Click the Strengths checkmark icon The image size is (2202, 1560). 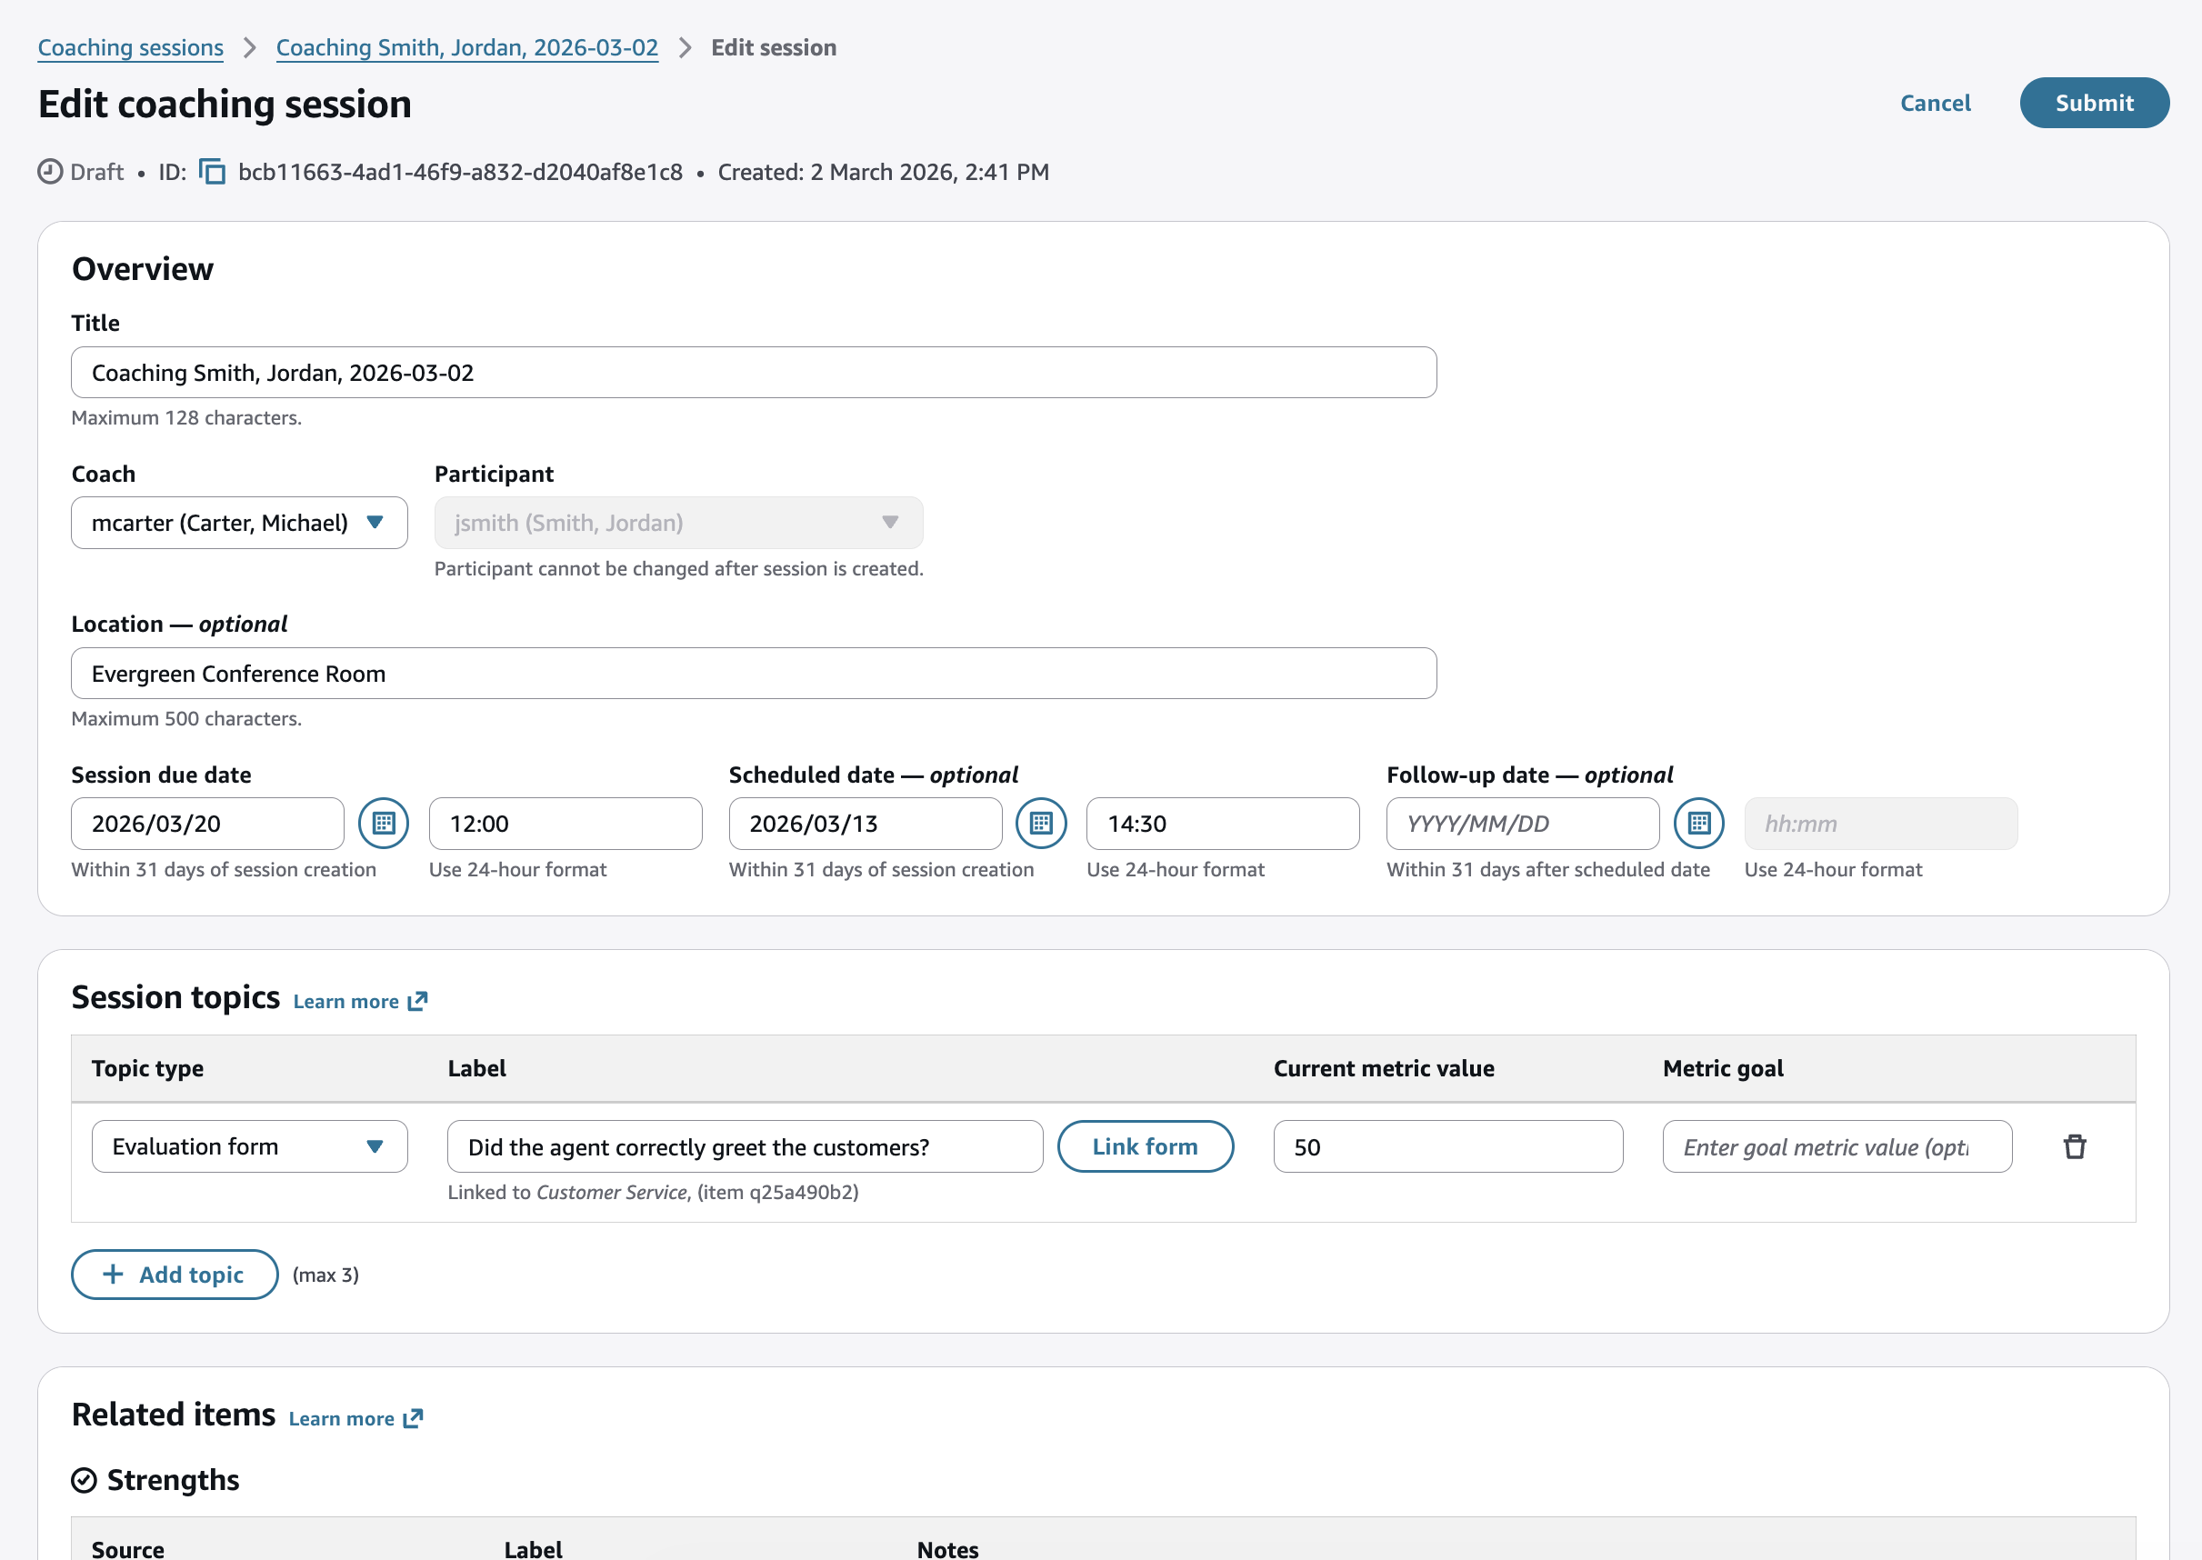pyautogui.click(x=85, y=1479)
